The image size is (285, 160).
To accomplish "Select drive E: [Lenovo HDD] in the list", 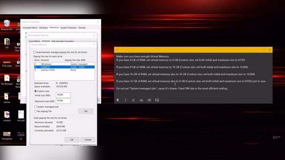I will (64, 70).
